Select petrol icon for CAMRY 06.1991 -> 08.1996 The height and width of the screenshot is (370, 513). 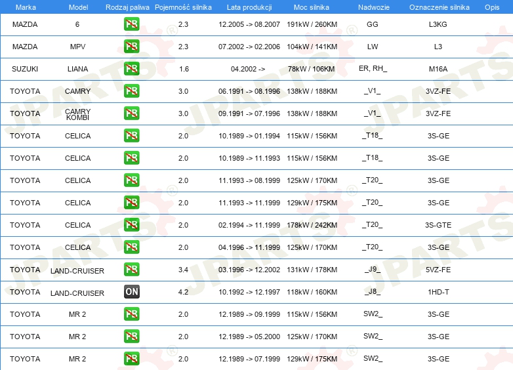point(131,91)
